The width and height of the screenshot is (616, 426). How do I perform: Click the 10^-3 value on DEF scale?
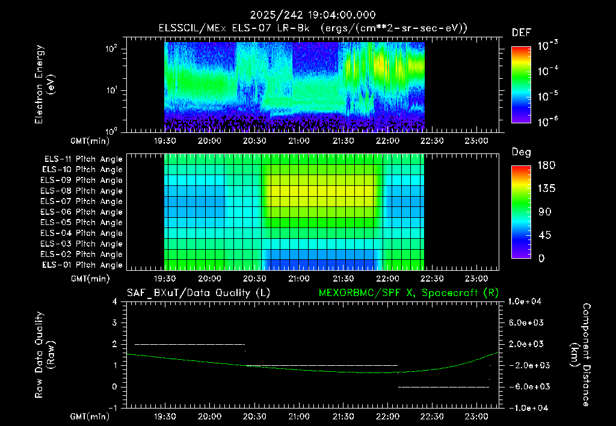click(547, 46)
